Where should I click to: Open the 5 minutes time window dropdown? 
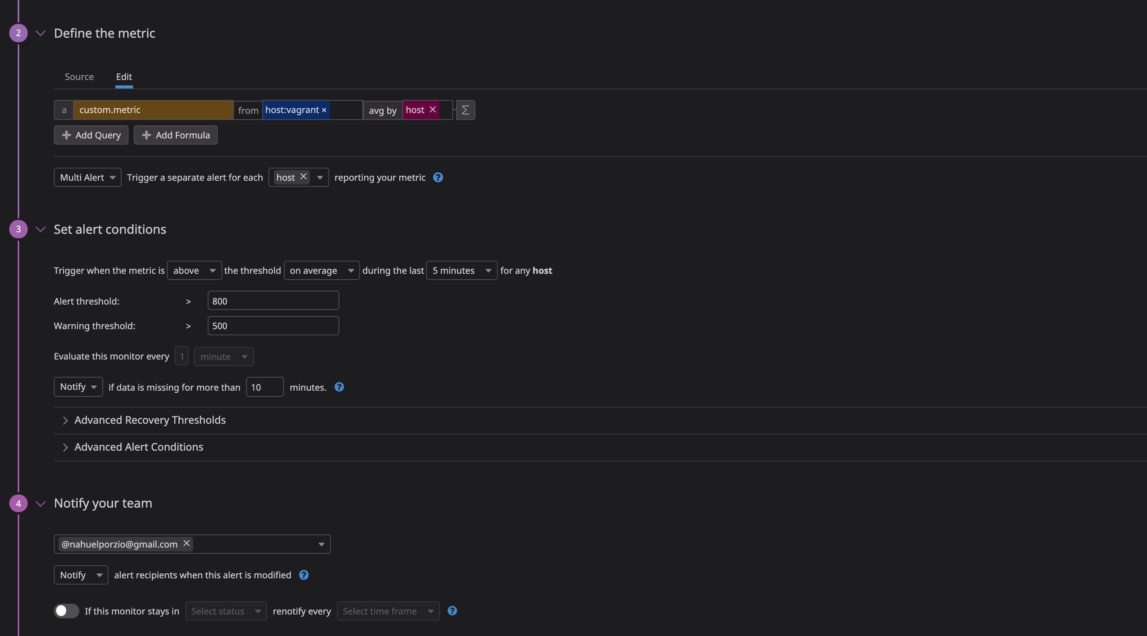(x=462, y=270)
